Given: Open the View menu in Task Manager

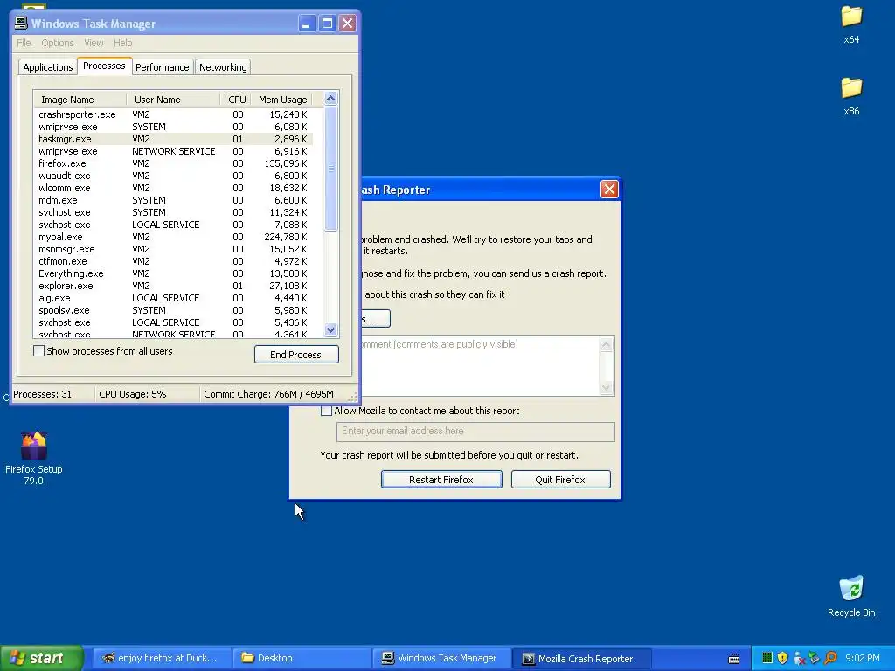Looking at the screenshot, I should coord(94,43).
